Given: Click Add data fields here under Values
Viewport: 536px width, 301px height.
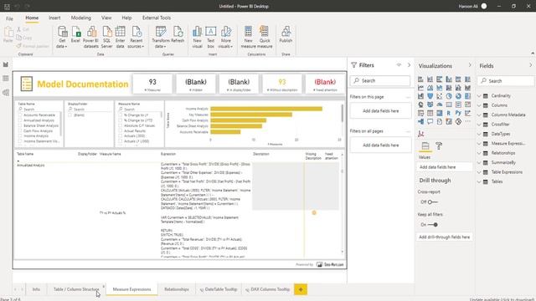Looking at the screenshot, I should (x=445, y=167).
